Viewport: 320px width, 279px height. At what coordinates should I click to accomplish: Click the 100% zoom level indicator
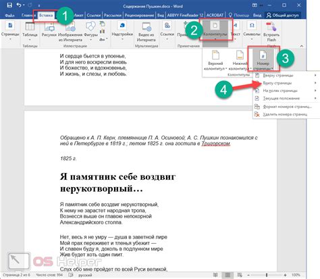[296, 275]
